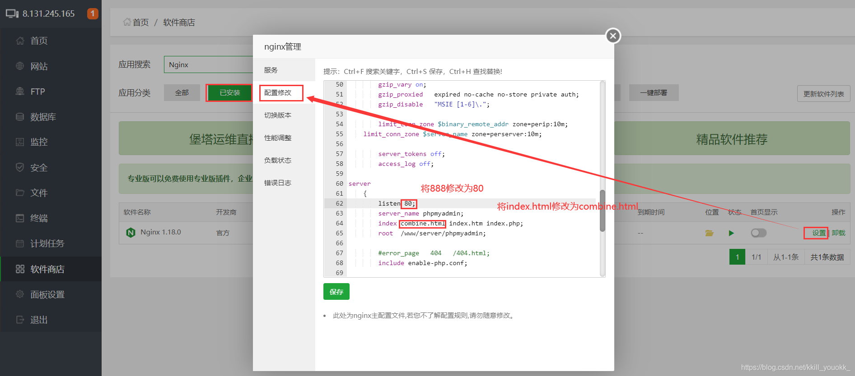Open 数据库 in the sidebar
Screen dimensions: 855x376
pyautogui.click(x=51, y=117)
